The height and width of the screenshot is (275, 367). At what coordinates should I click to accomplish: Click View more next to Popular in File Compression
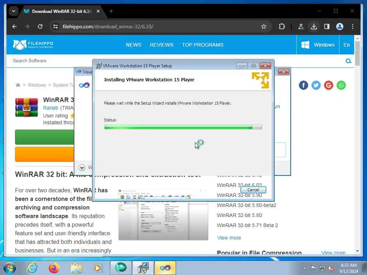[333, 253]
